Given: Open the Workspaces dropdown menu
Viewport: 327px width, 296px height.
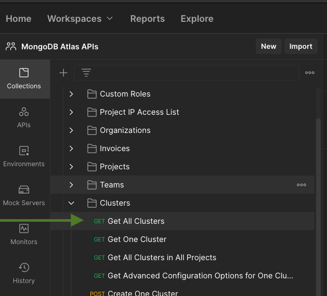Looking at the screenshot, I should coord(80,19).
